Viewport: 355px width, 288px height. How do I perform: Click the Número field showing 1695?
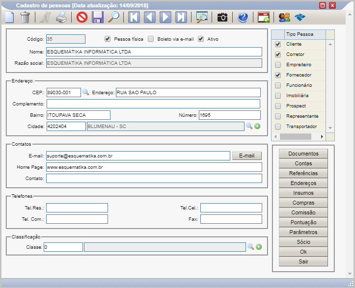(x=230, y=115)
